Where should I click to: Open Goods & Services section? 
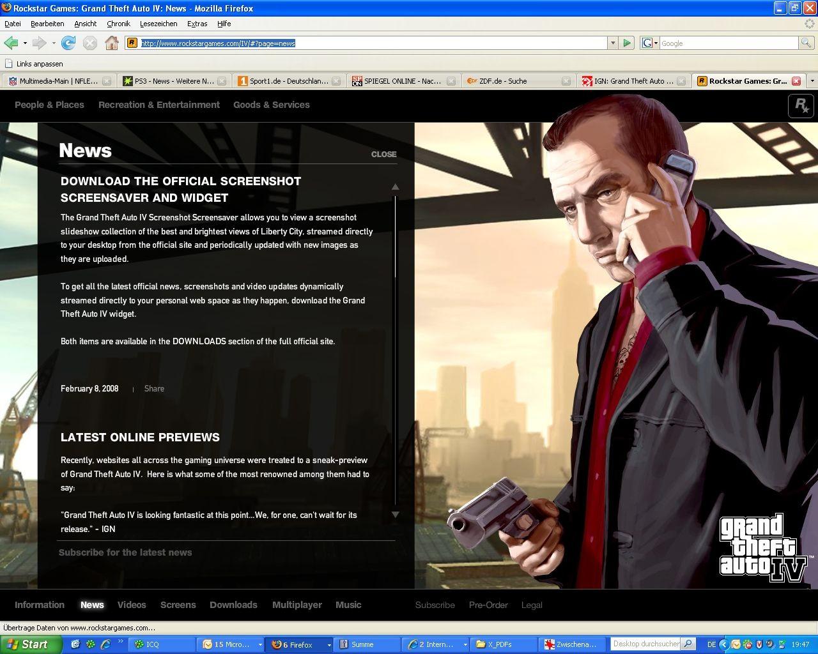272,105
